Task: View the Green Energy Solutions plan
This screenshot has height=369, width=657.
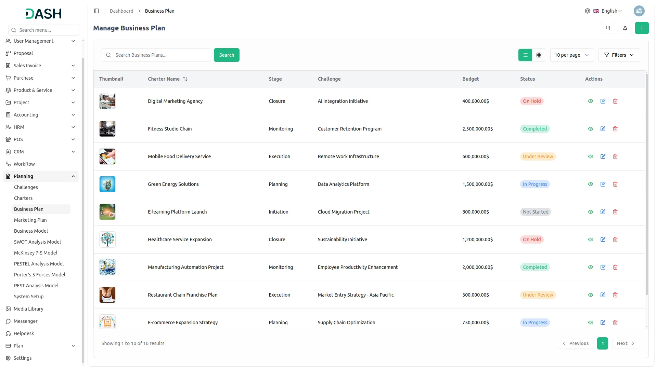Action: point(590,184)
